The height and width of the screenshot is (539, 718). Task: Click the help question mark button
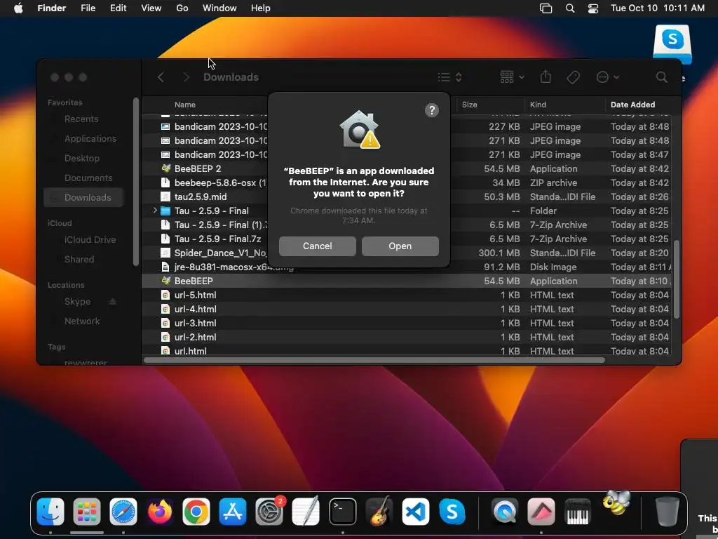[431, 110]
